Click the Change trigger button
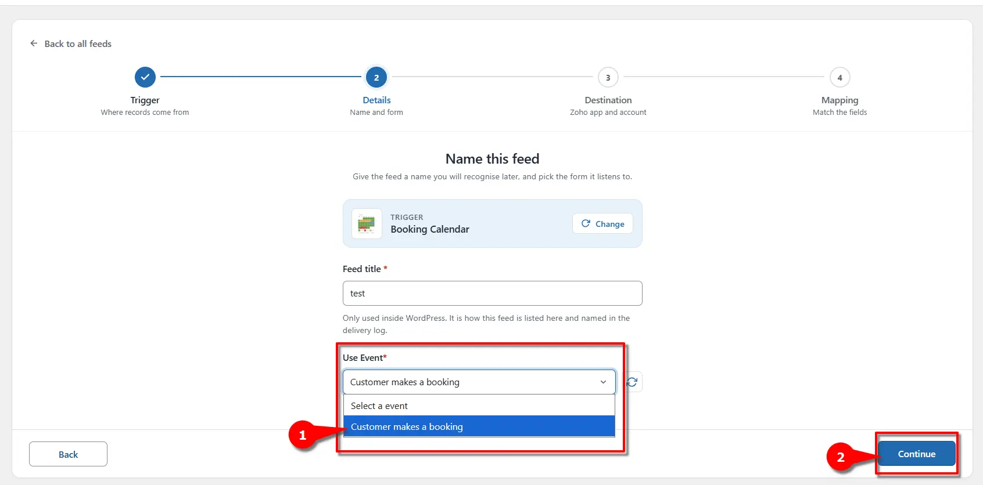Image resolution: width=983 pixels, height=485 pixels. [602, 223]
